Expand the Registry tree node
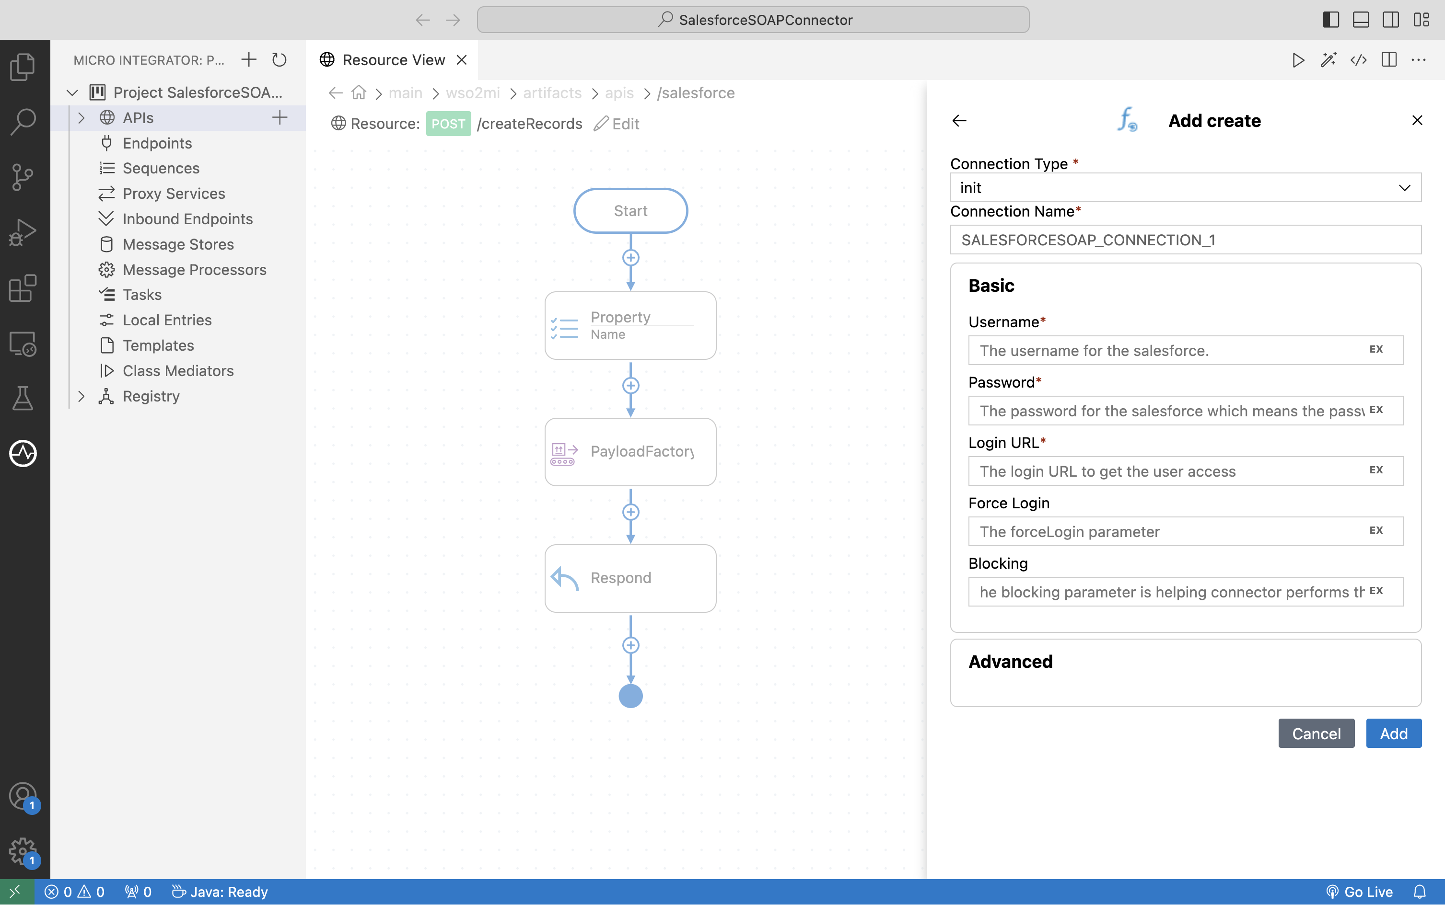 [82, 396]
